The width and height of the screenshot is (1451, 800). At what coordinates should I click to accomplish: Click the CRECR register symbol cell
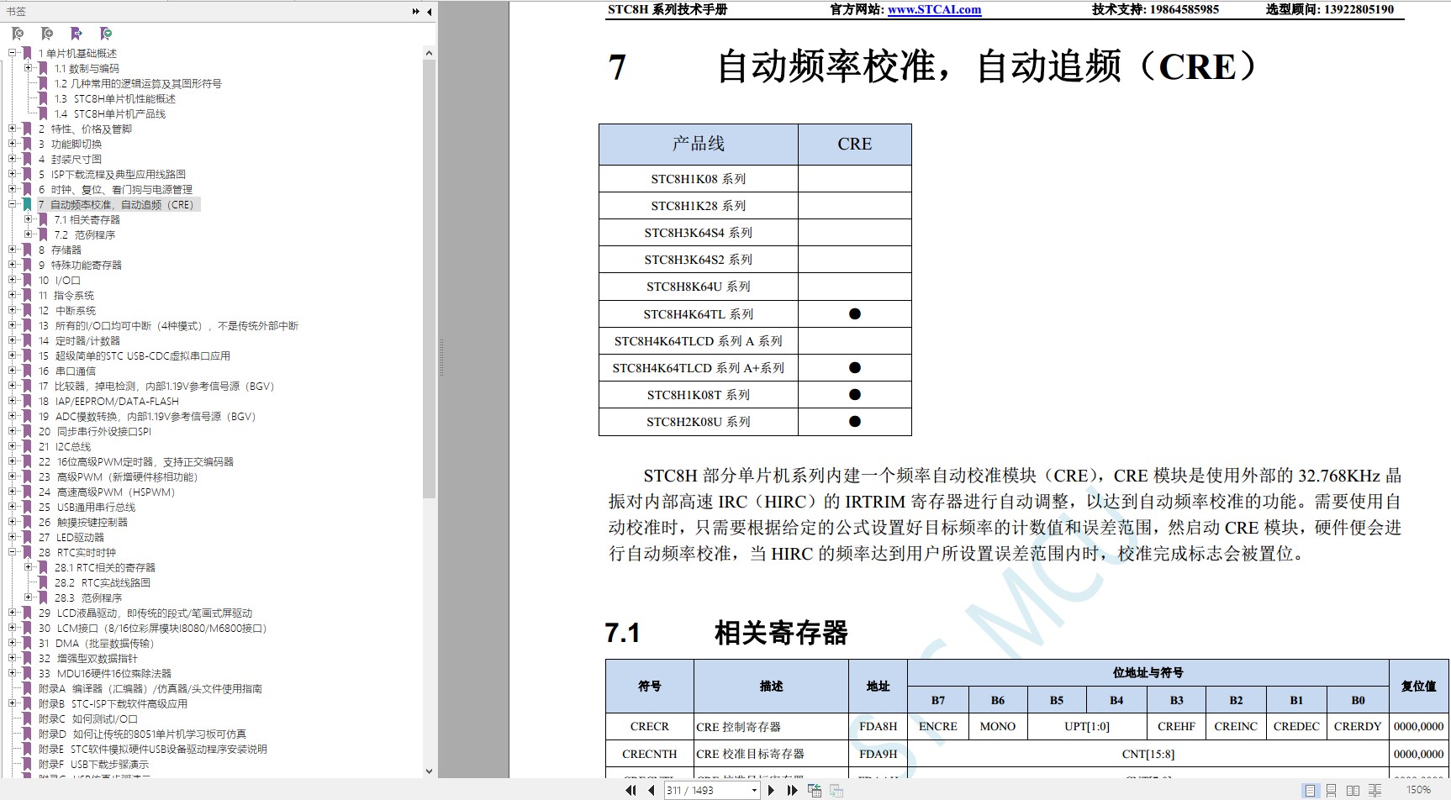650,726
